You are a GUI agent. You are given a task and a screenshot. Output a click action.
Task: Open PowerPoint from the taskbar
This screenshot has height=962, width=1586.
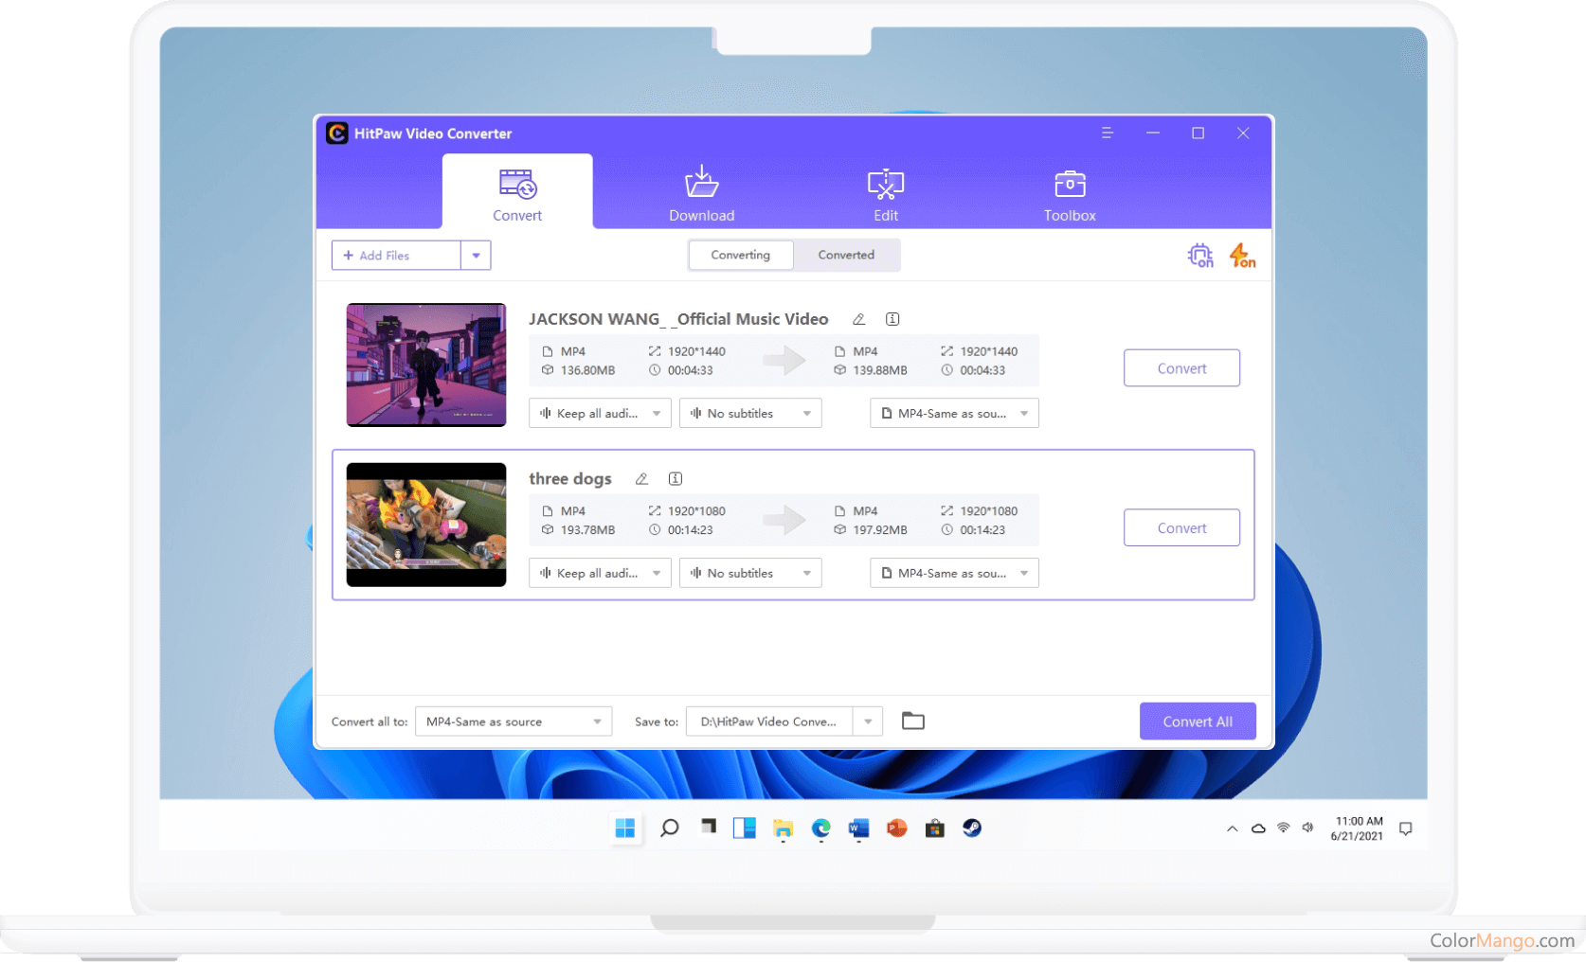click(896, 828)
